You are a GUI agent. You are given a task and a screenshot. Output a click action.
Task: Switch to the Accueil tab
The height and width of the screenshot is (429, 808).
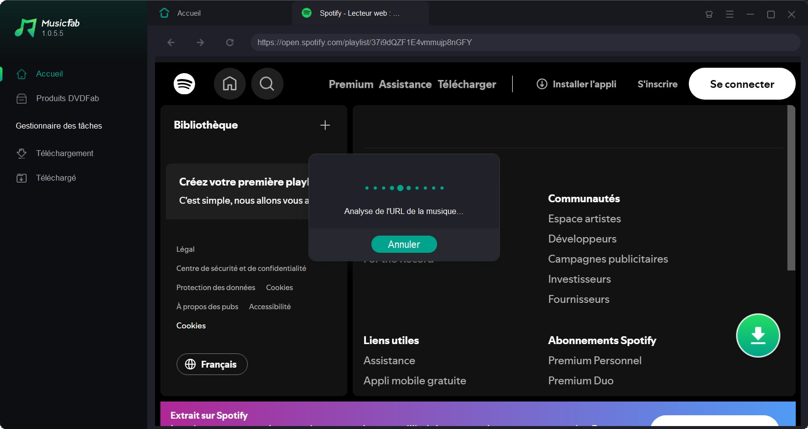(189, 13)
